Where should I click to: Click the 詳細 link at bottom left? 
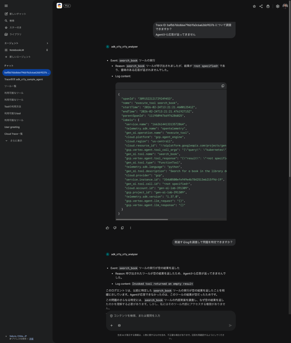(31, 339)
